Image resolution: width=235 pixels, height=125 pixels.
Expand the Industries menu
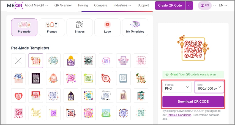coord(122,5)
